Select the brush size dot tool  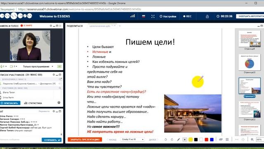185,139
